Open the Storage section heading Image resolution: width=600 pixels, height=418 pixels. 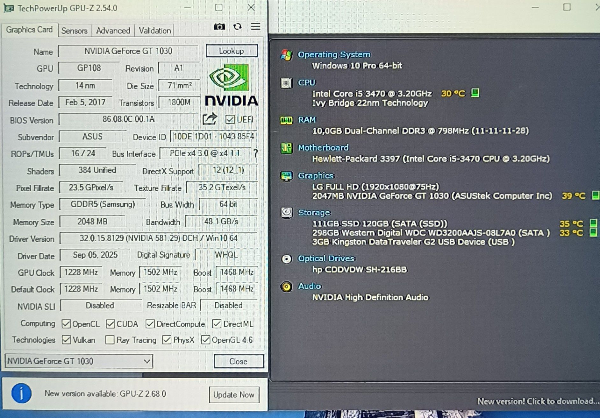coord(314,212)
